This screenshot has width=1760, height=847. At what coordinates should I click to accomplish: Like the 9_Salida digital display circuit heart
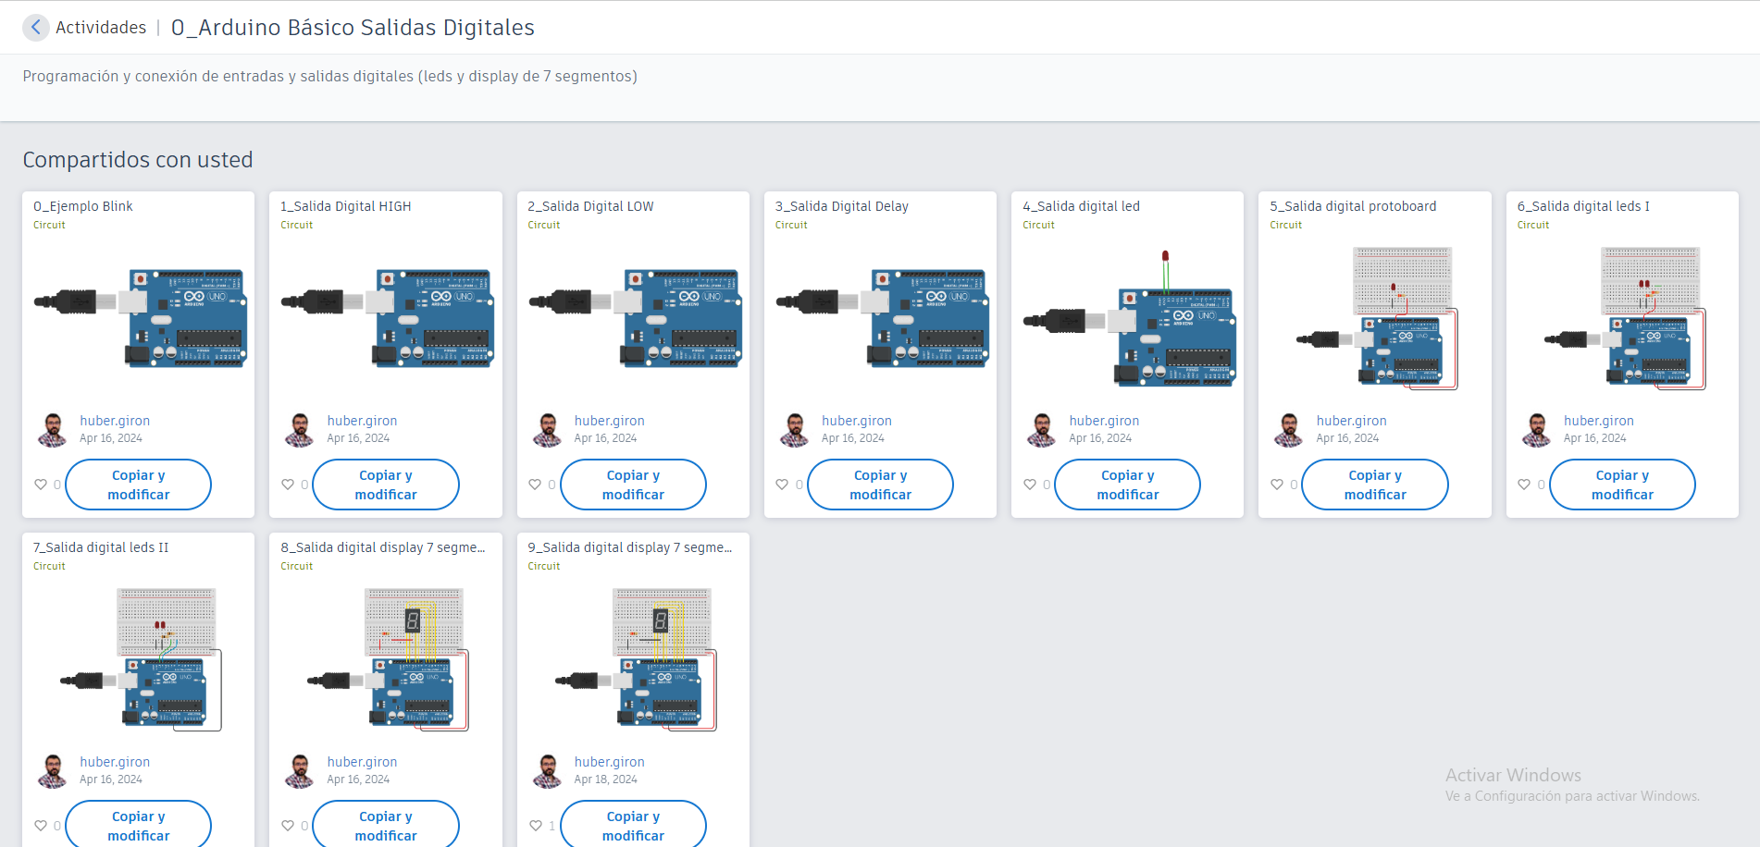pyautogui.click(x=536, y=826)
